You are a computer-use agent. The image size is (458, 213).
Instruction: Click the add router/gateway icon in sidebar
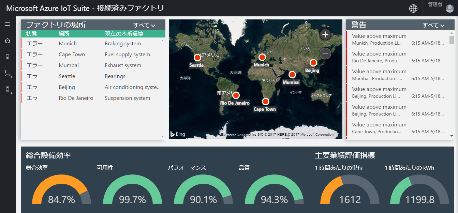[x=8, y=73]
